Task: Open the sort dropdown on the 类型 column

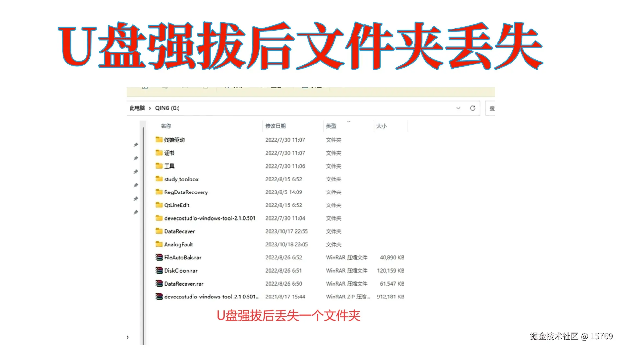Action: (x=349, y=122)
